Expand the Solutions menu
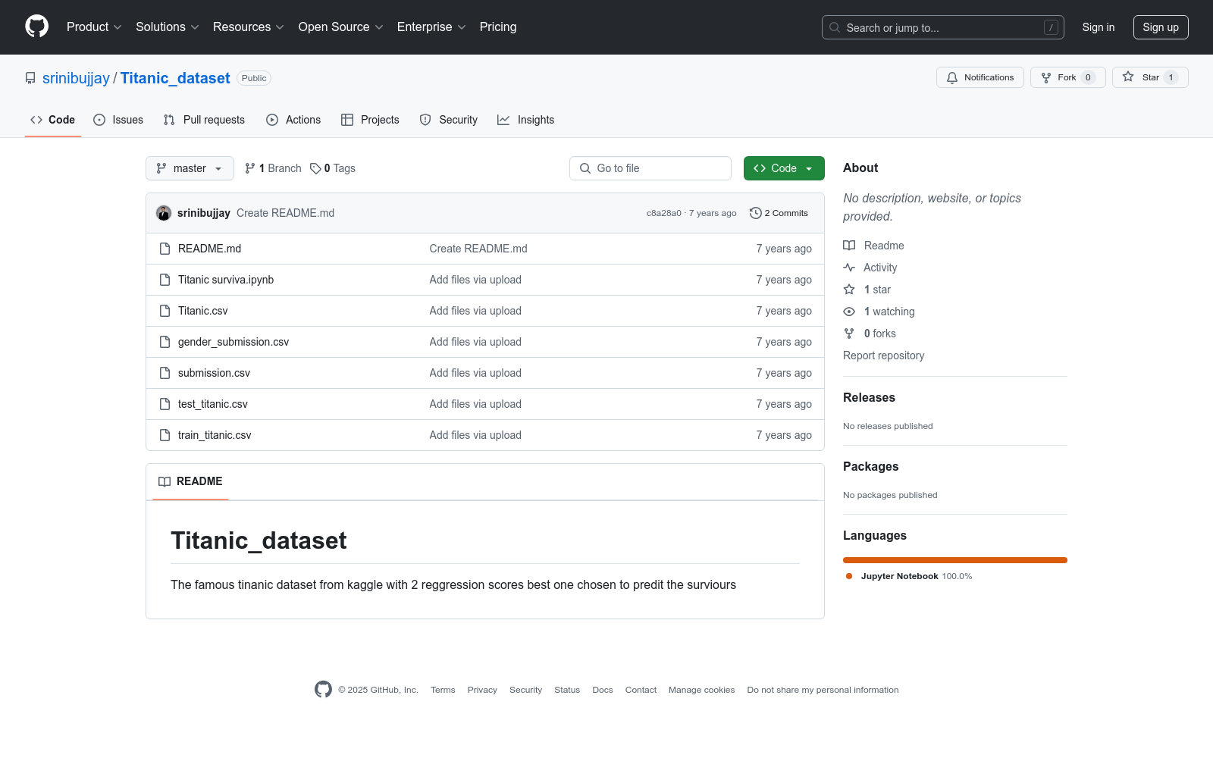1213x758 pixels. (168, 27)
